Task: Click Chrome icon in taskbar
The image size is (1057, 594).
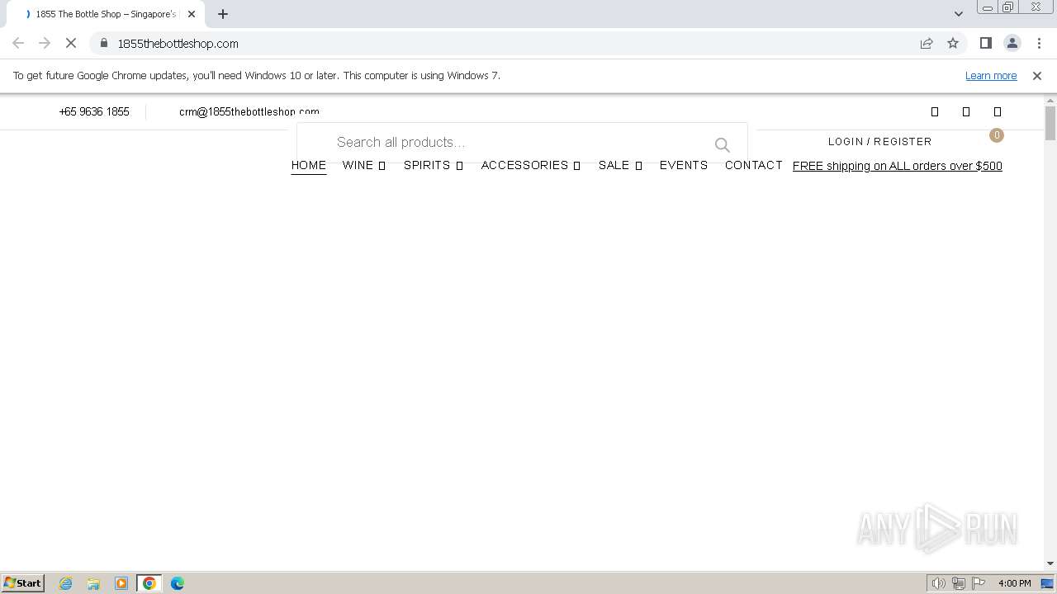Action: pyautogui.click(x=149, y=583)
